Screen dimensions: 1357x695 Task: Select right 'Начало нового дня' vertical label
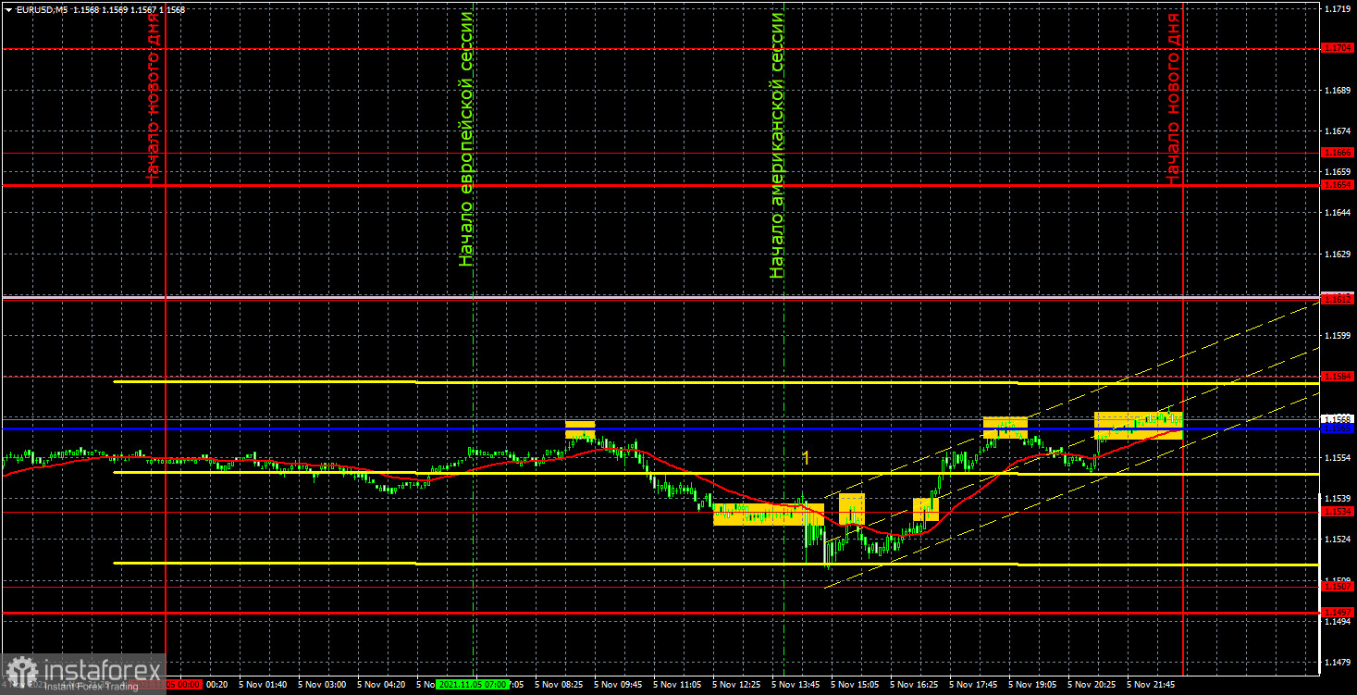click(x=1173, y=97)
